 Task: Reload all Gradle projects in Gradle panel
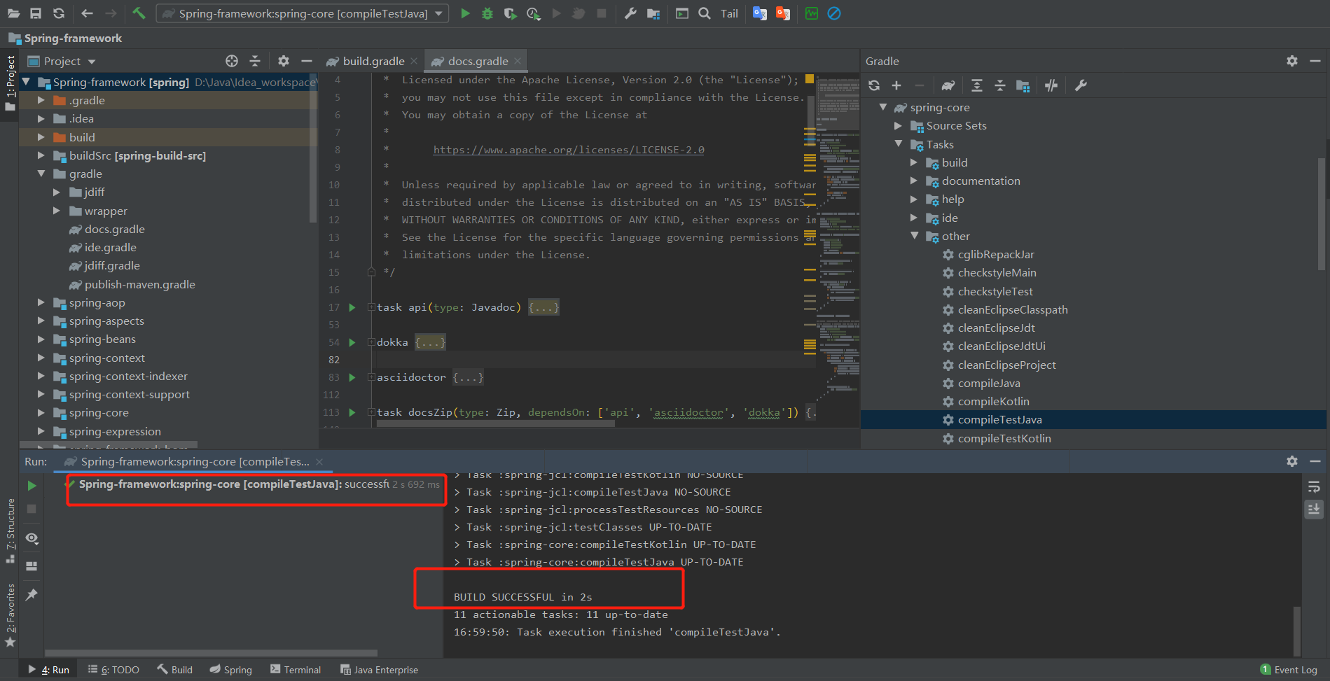[x=874, y=85]
